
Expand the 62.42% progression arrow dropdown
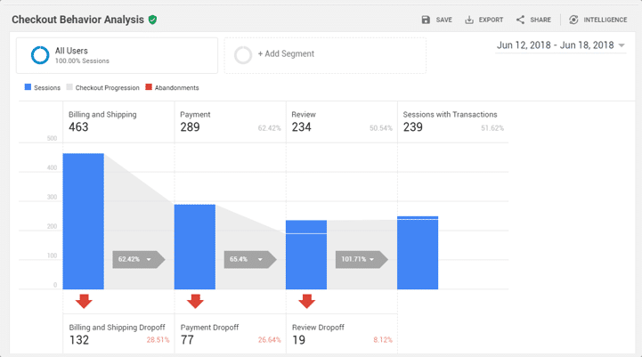[x=149, y=260]
